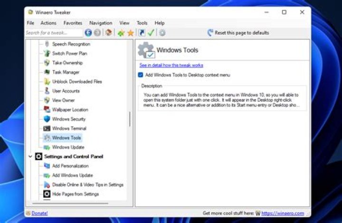The height and width of the screenshot is (223, 342).
Task: Open settings with the grey gear icon
Action: click(x=162, y=33)
